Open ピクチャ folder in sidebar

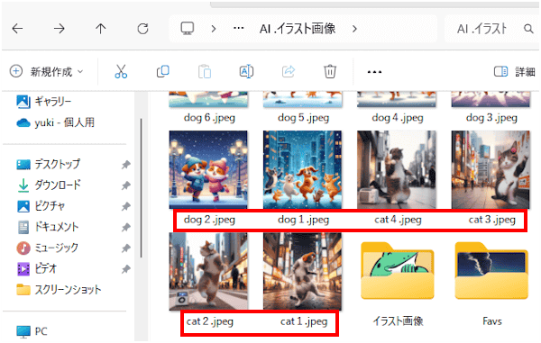[x=41, y=206]
